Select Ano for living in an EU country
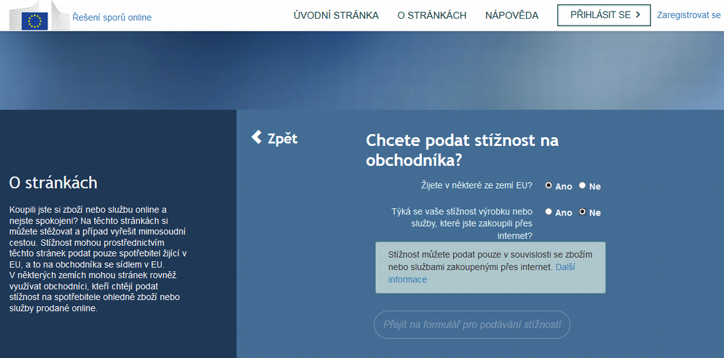This screenshot has height=358, width=724. pos(548,186)
